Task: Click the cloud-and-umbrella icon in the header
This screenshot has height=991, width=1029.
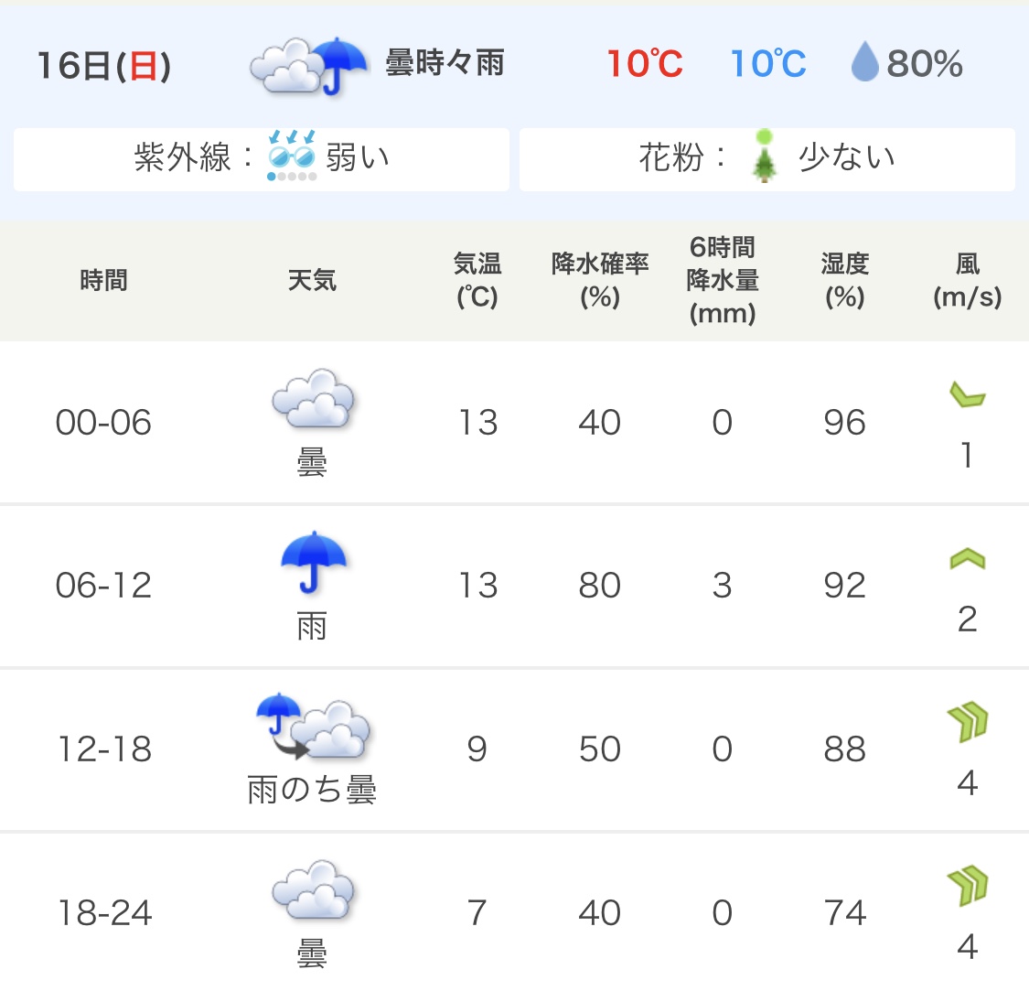Action: pyautogui.click(x=308, y=66)
